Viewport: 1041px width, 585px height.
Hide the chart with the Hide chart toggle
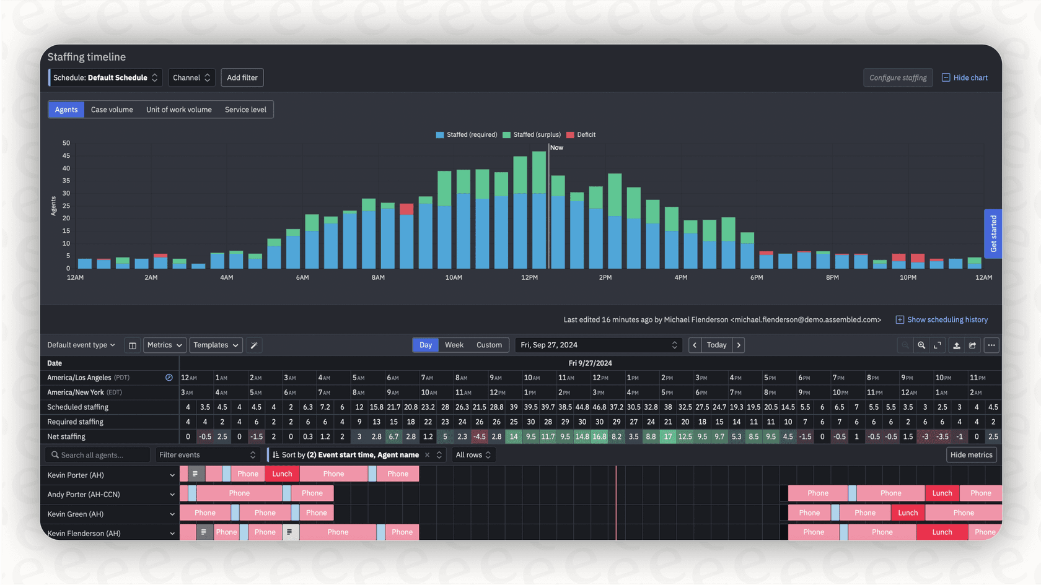(x=964, y=77)
